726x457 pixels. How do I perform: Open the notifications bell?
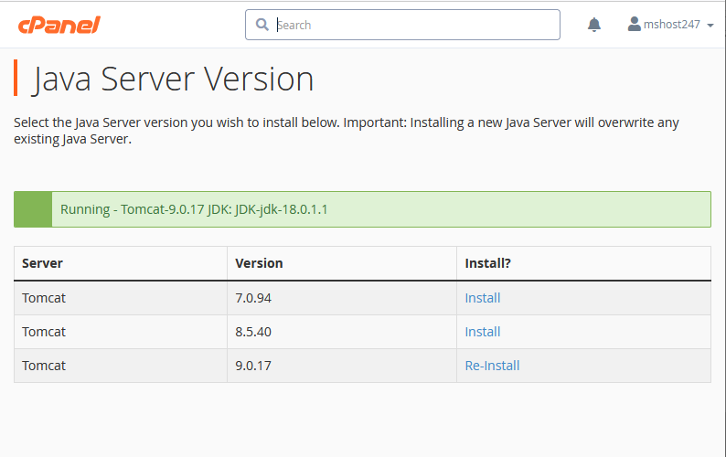594,25
